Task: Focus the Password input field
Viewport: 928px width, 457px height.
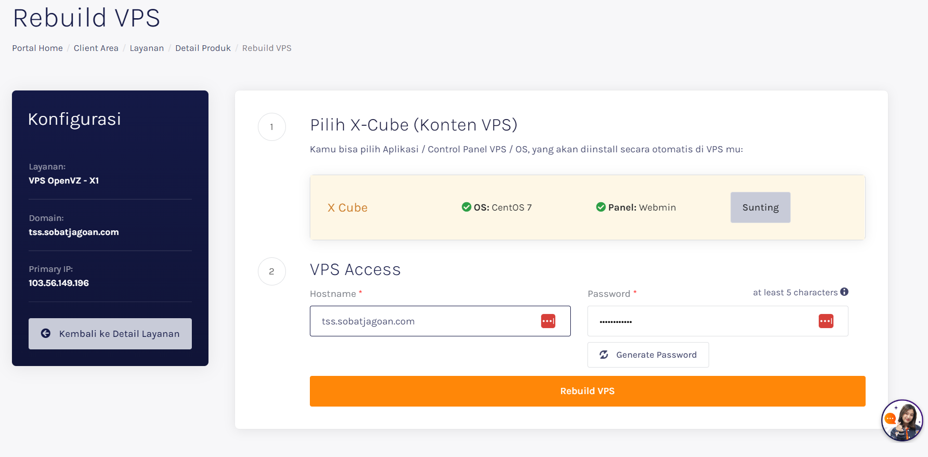Action: [717, 321]
